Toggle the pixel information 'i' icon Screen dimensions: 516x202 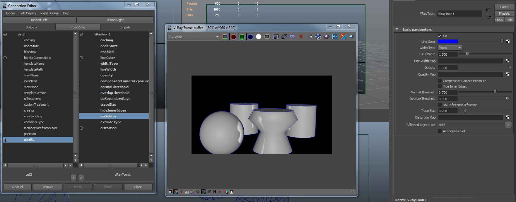click(181, 192)
